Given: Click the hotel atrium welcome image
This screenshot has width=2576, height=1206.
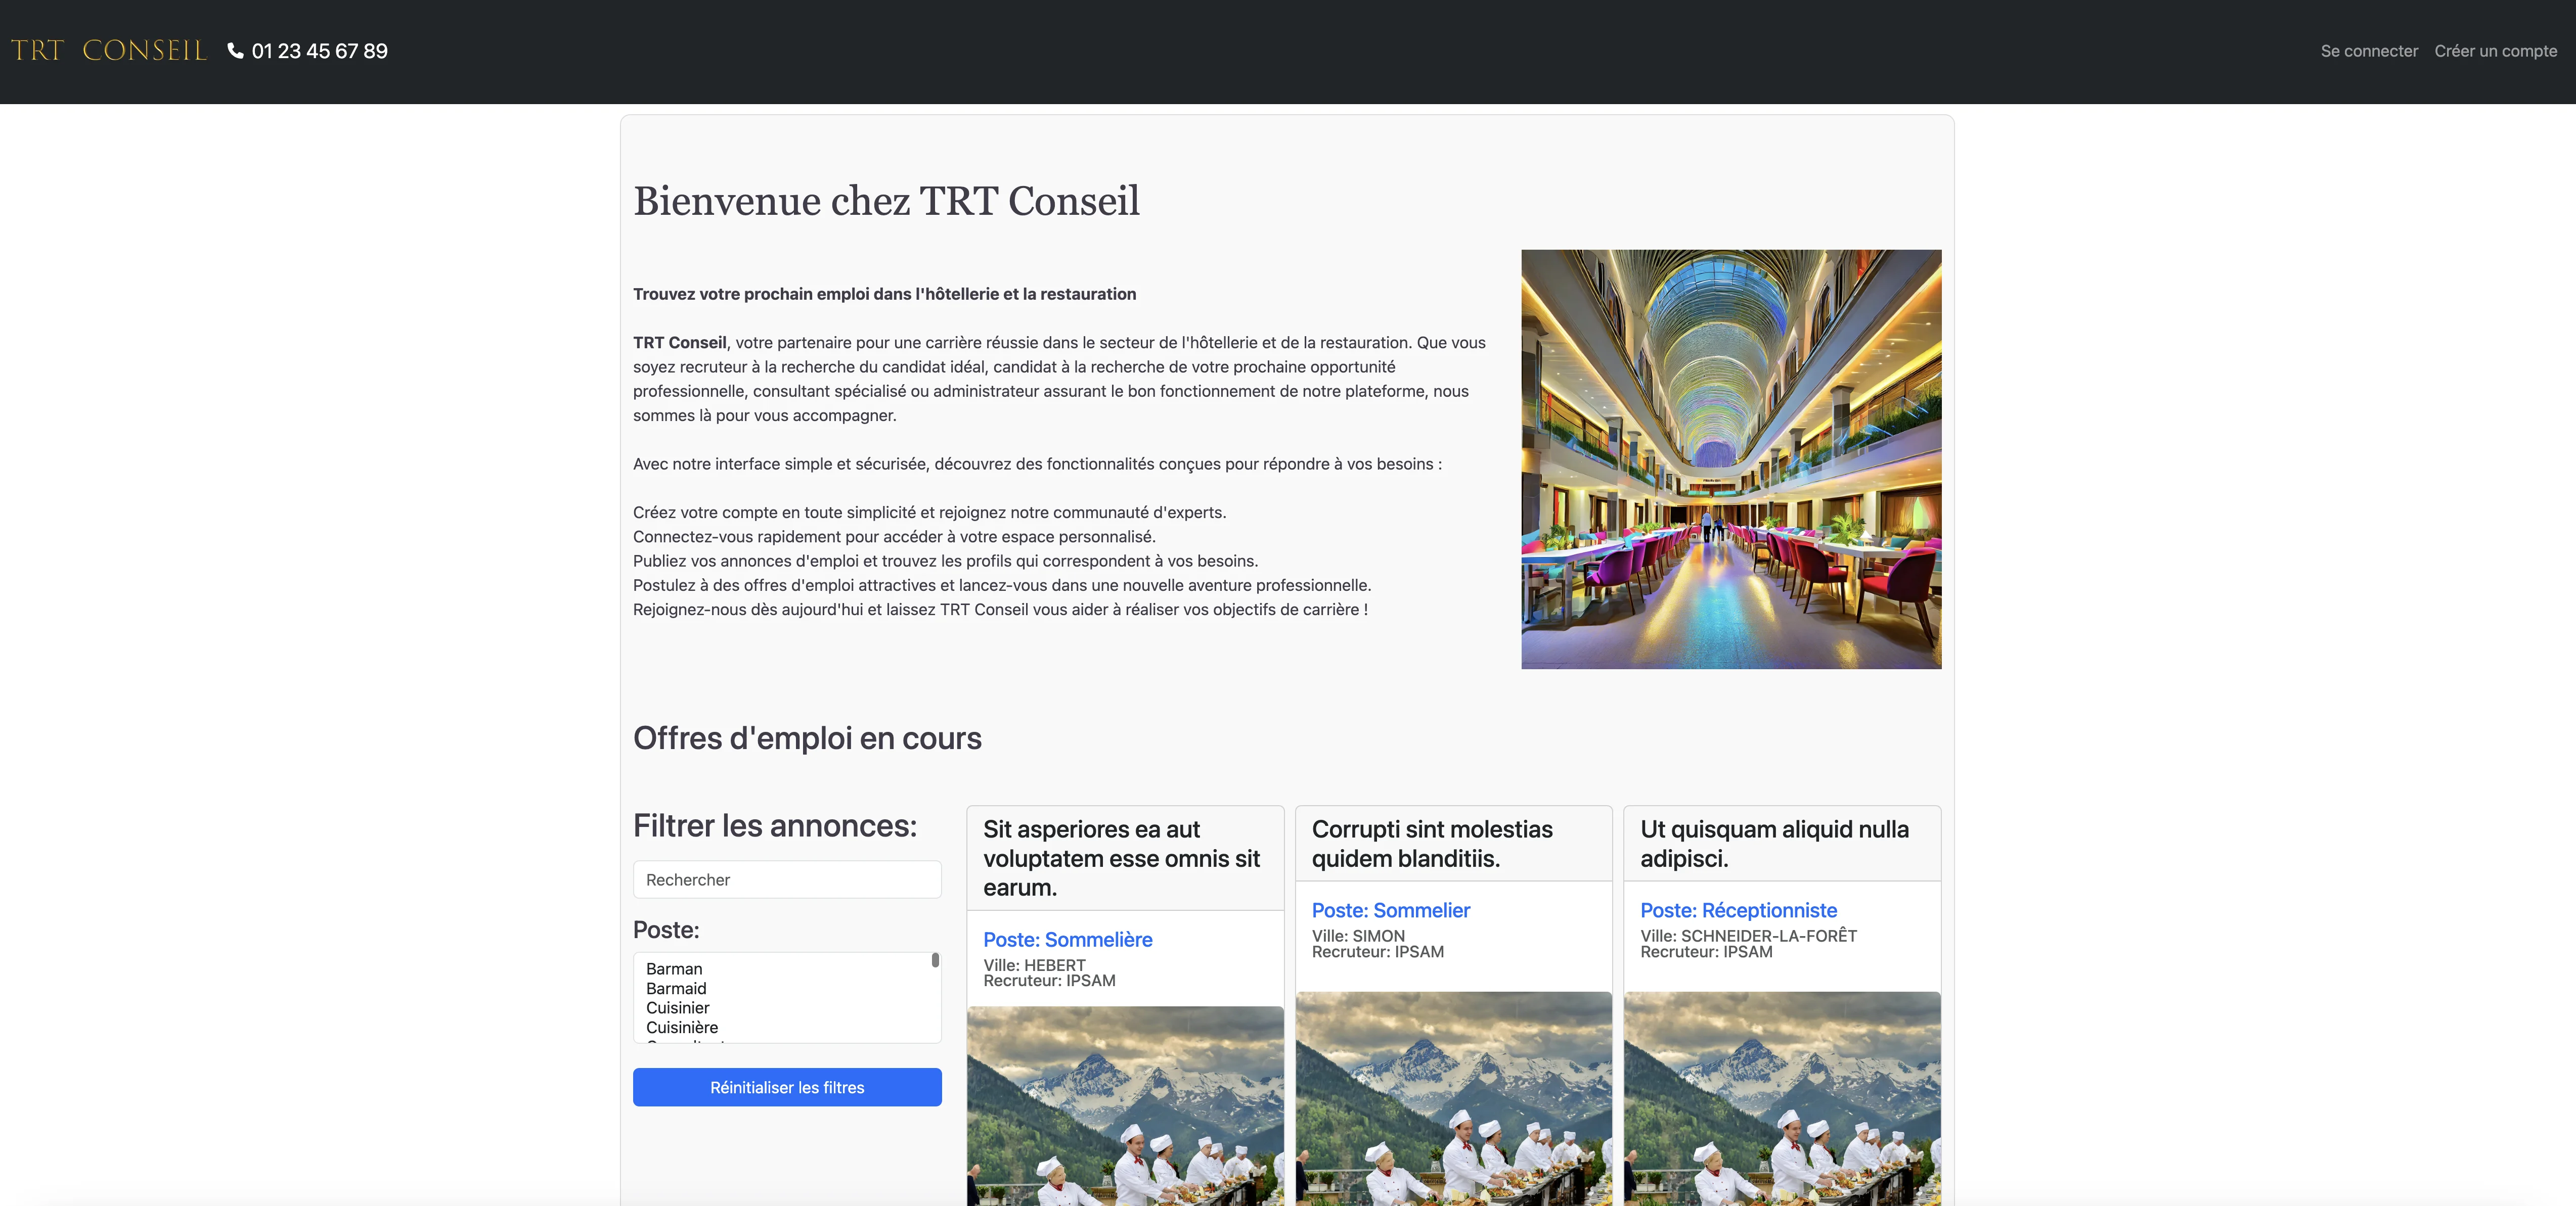Looking at the screenshot, I should [x=1730, y=458].
